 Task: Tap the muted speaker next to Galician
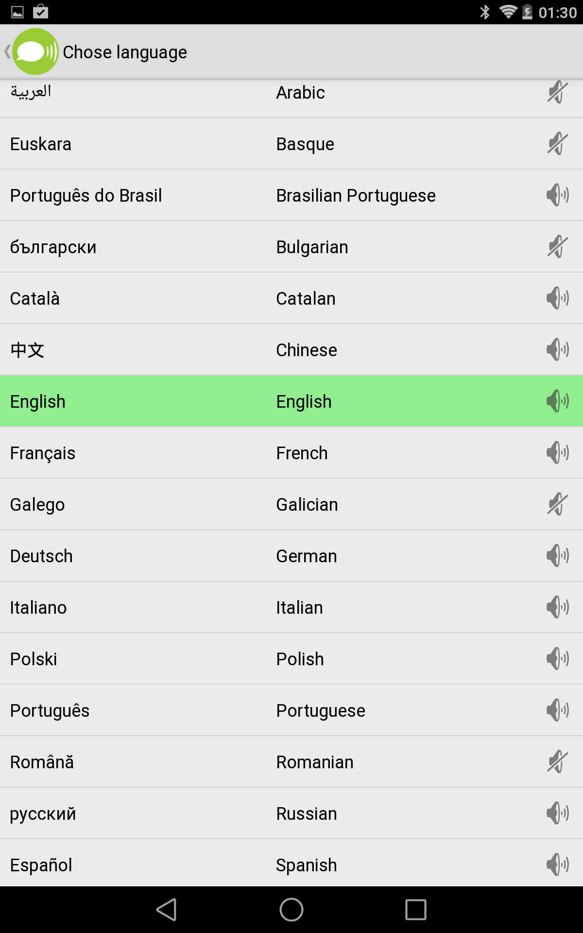(557, 504)
